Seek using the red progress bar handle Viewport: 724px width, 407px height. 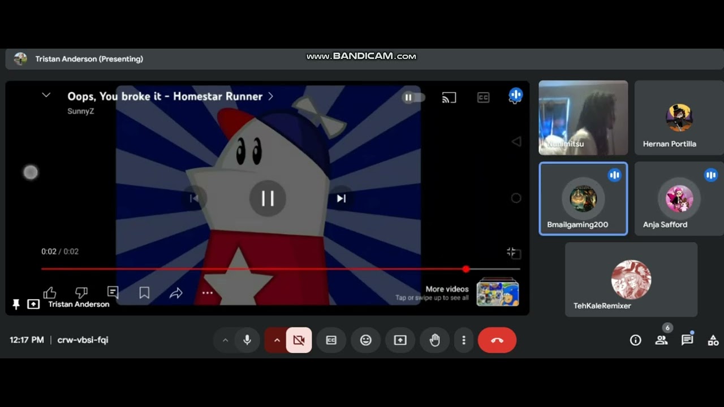(x=466, y=269)
